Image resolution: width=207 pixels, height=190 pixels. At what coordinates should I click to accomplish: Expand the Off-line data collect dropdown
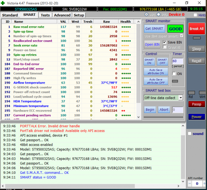[x=180, y=98]
